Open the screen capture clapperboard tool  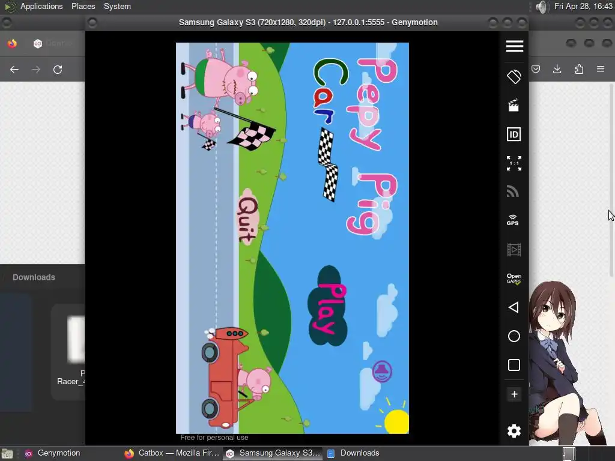[514, 105]
